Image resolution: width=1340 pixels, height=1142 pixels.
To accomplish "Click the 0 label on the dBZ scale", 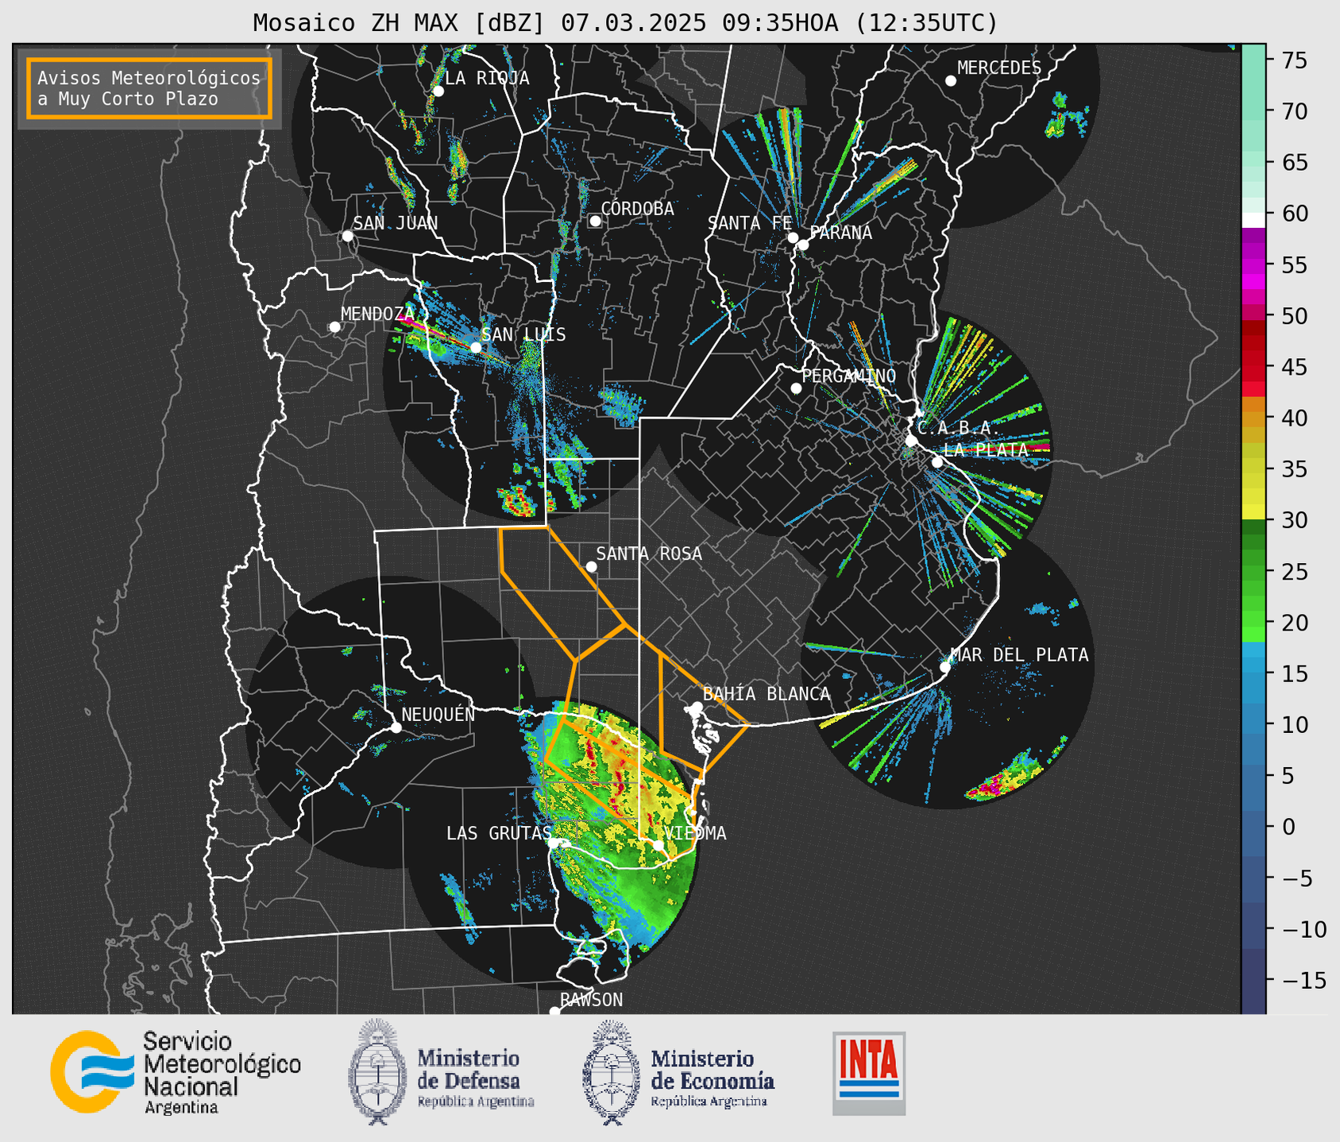I will point(1288,827).
